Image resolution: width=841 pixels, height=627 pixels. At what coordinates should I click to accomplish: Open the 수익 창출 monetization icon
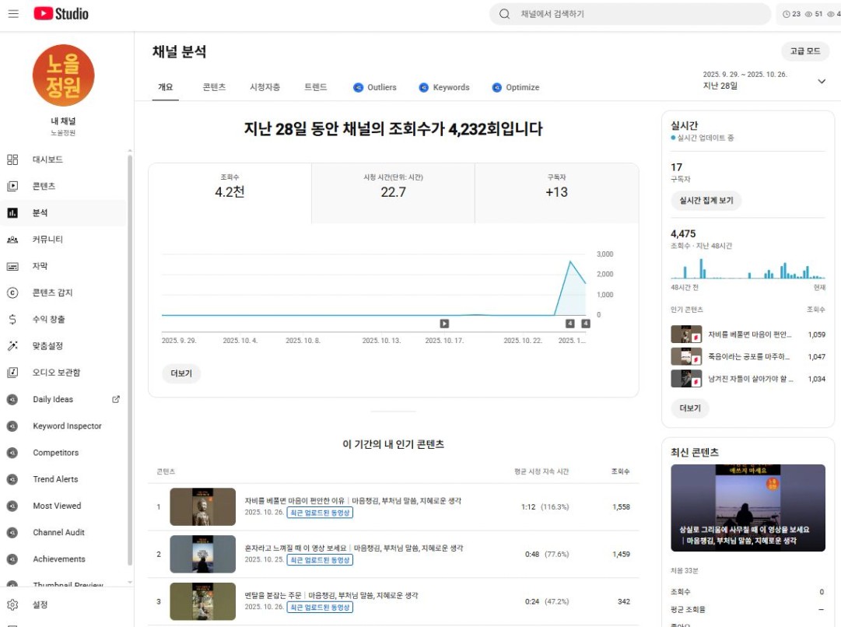[12, 320]
